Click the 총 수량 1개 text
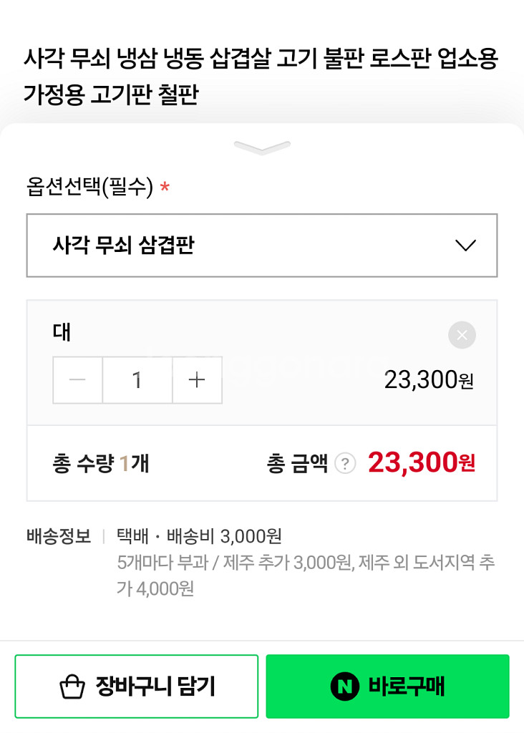The height and width of the screenshot is (733, 524). click(101, 464)
